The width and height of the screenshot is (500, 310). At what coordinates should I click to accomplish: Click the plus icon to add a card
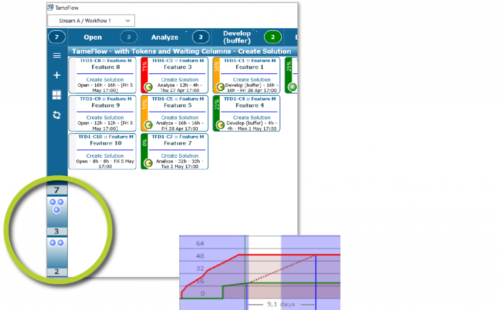(x=57, y=75)
